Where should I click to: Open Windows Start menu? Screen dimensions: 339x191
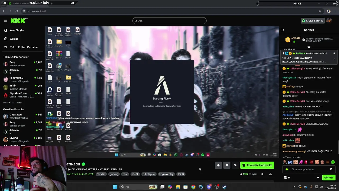click(x=115, y=187)
